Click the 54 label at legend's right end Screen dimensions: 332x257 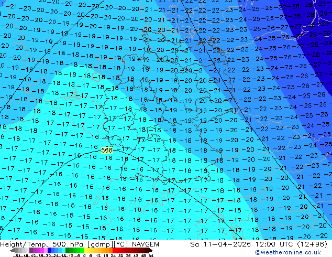151,255
